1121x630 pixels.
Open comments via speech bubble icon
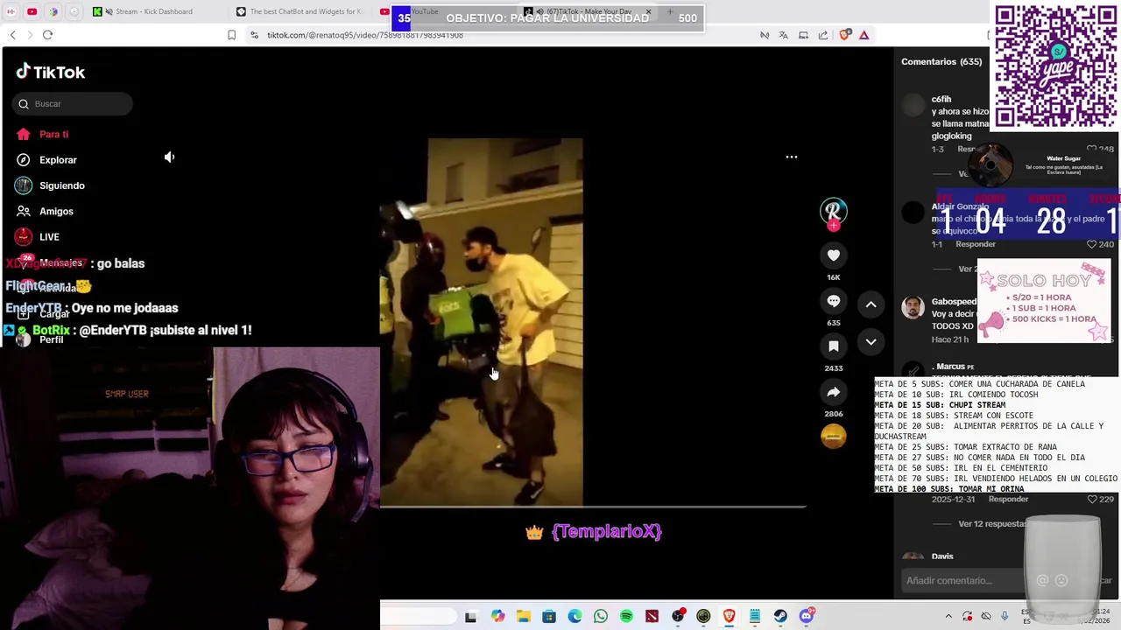834,301
